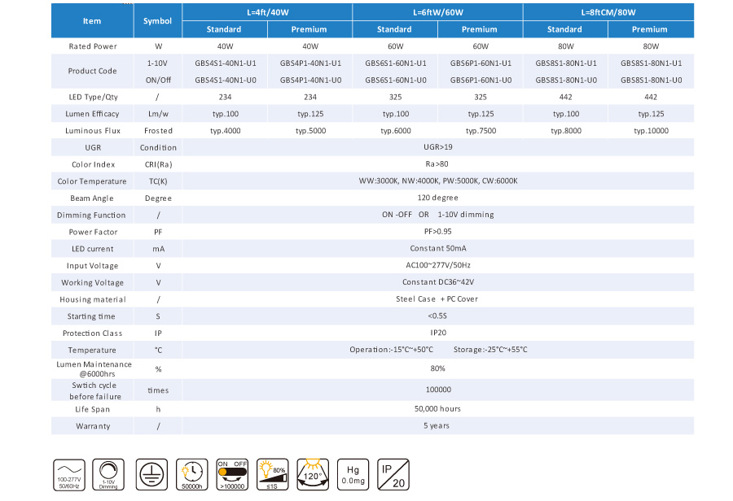Image resolution: width=733 pixels, height=501 pixels.
Task: Click the product code GBS8S1-80N1-U0
Action: [564, 80]
